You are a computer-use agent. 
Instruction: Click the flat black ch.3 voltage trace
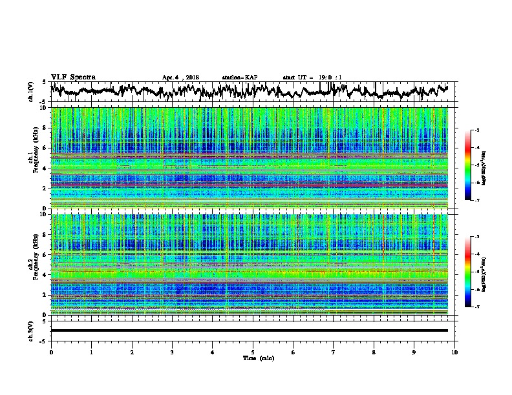point(249,330)
